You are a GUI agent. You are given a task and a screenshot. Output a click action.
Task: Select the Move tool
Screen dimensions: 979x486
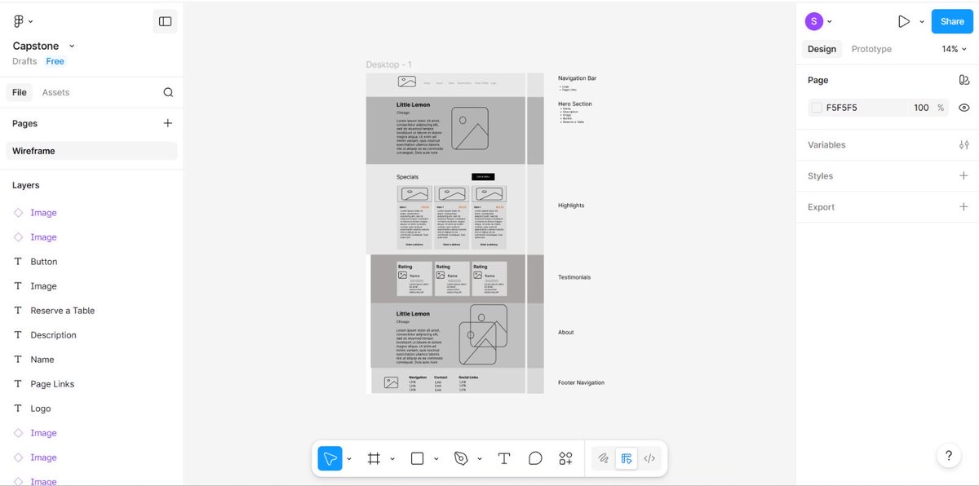(330, 458)
